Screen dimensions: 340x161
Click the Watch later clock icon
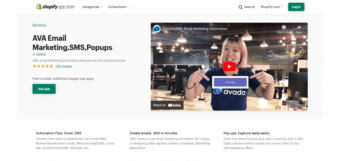[284, 27]
